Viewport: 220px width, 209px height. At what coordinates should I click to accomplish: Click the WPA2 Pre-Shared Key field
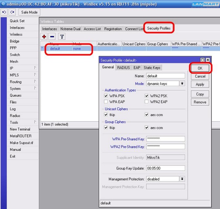[165, 146]
